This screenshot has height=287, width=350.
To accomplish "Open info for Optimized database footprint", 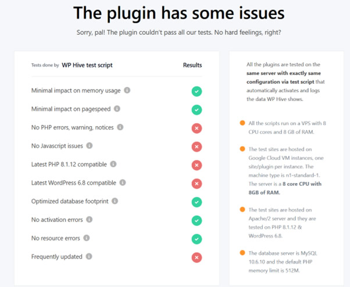I will click(x=115, y=201).
